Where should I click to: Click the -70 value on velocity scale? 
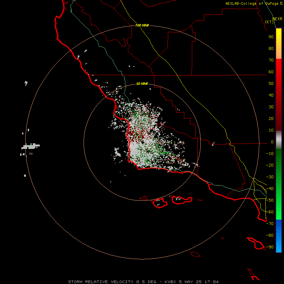click(270, 224)
